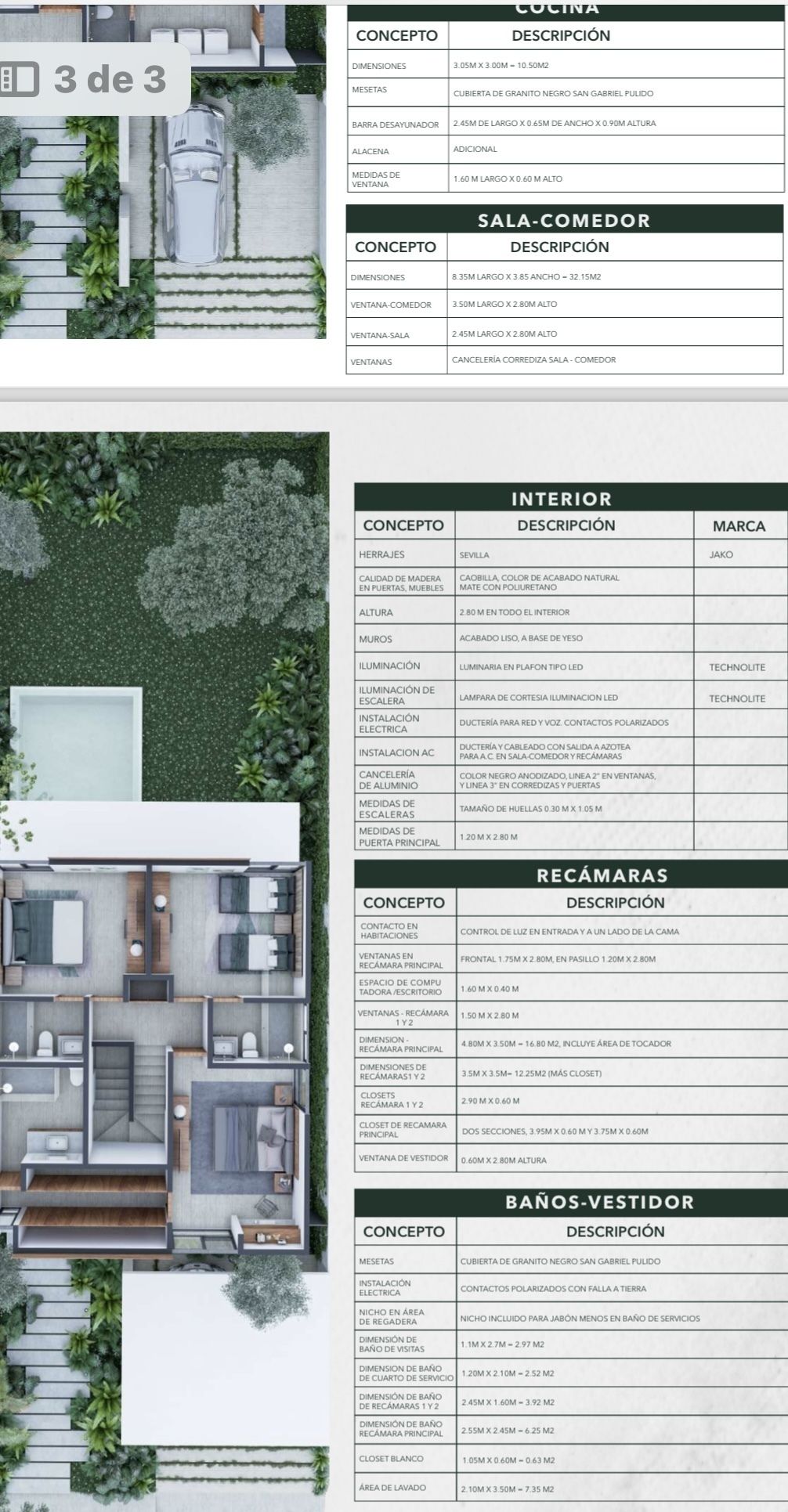Click the 'ALACENA' row label

[x=371, y=152]
